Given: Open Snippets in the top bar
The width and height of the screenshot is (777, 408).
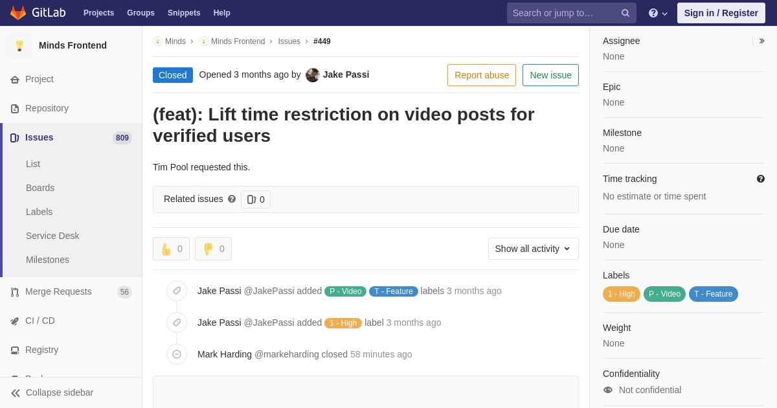Looking at the screenshot, I should coord(184,13).
